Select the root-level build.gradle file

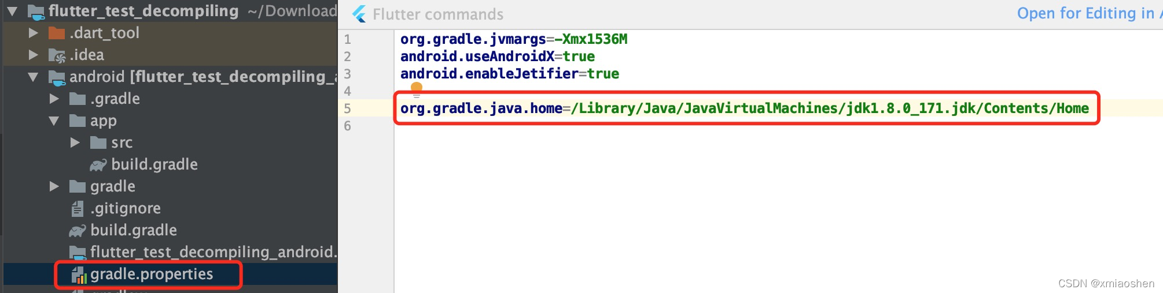pos(134,230)
